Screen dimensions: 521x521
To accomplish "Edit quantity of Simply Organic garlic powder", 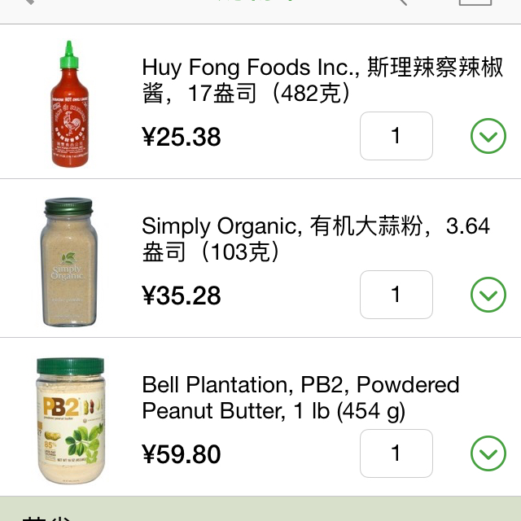I will coord(396,295).
